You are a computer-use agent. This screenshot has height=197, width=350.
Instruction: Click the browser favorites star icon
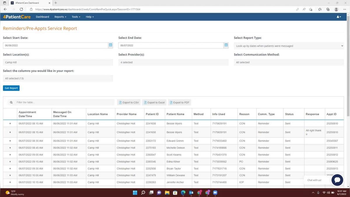pos(310,9)
